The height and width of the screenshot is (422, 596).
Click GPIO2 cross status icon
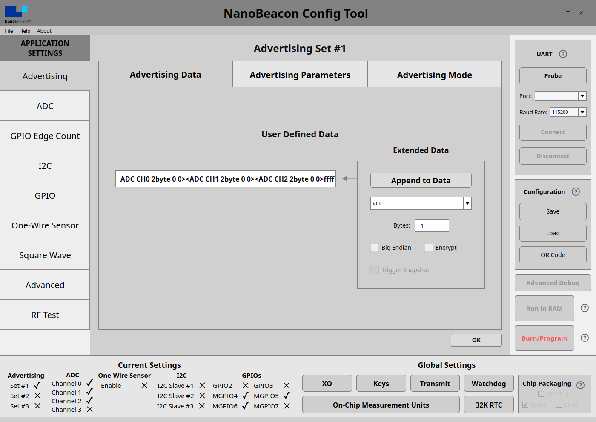(x=246, y=385)
